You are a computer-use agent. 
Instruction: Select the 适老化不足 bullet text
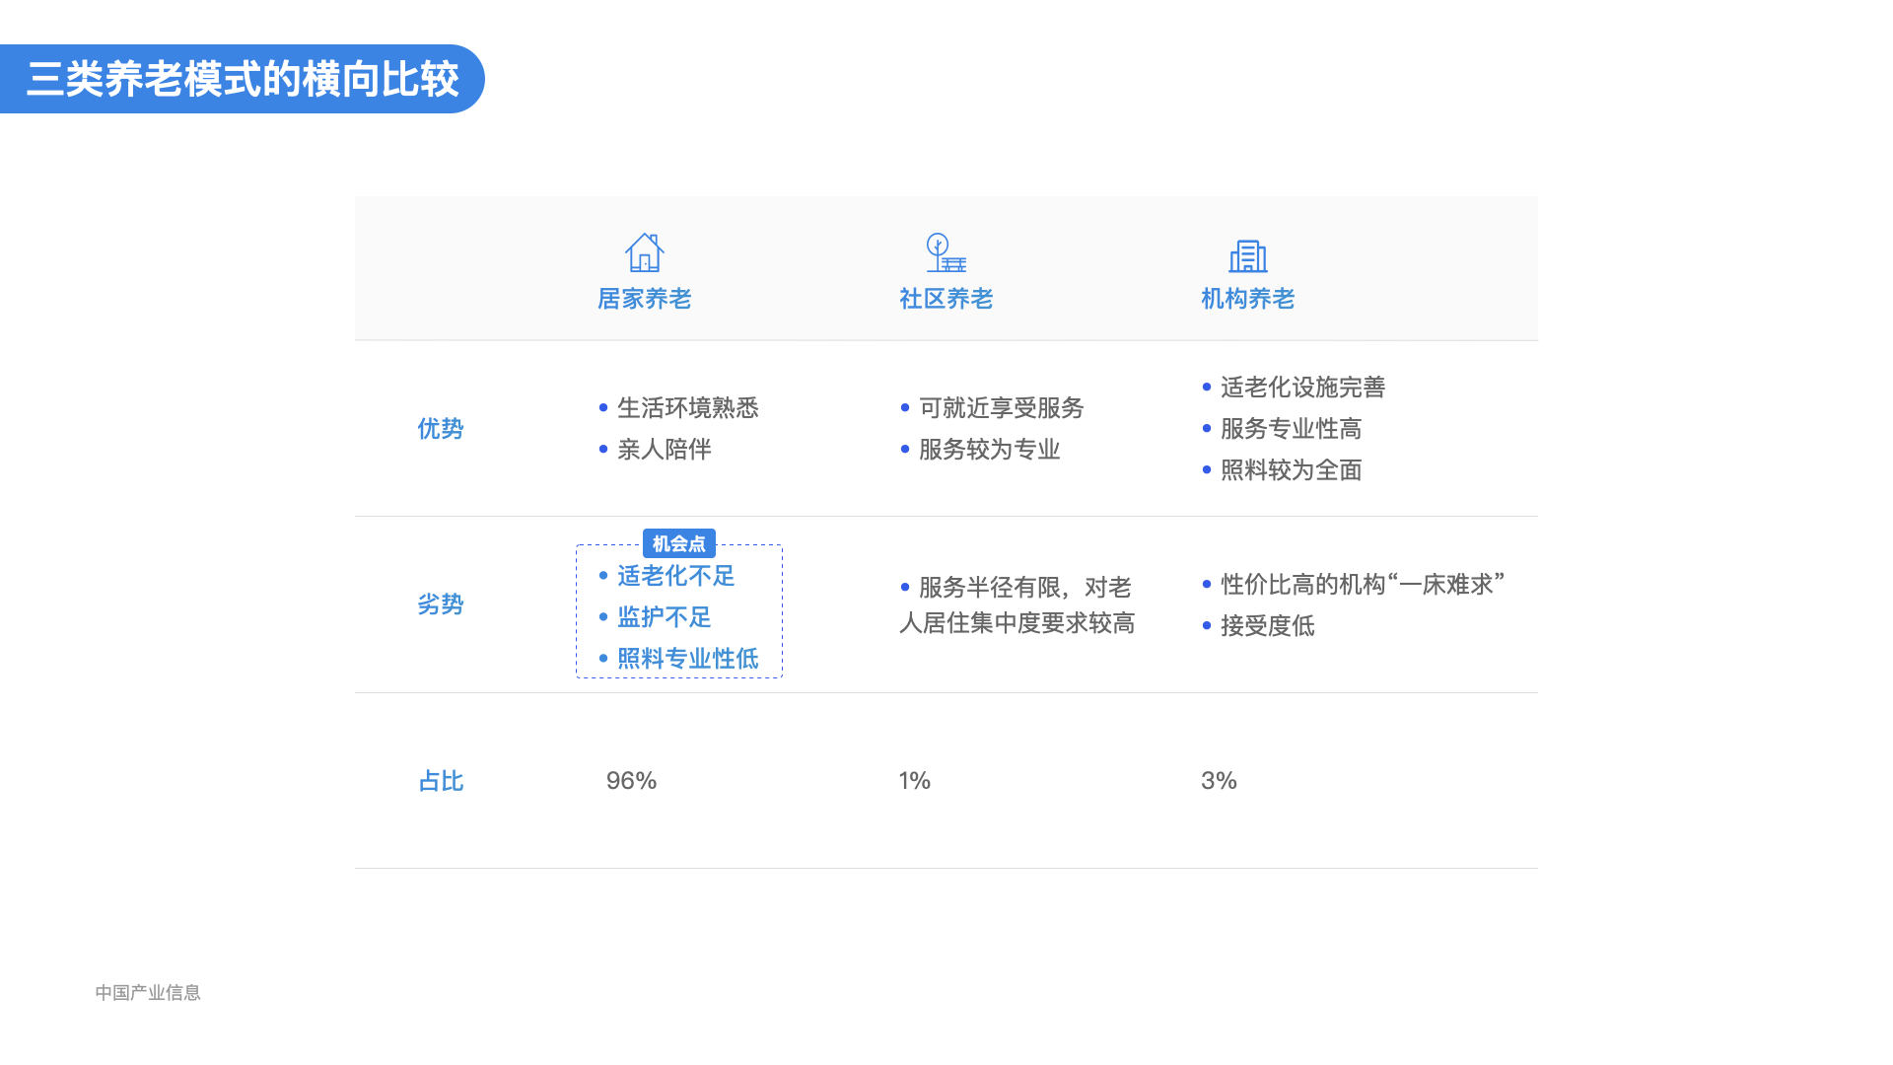click(675, 576)
